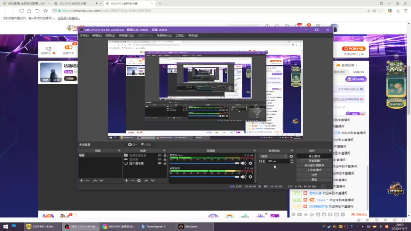Increase transition duration with the up arrow
Screen dimensions: 411x231
point(292,160)
